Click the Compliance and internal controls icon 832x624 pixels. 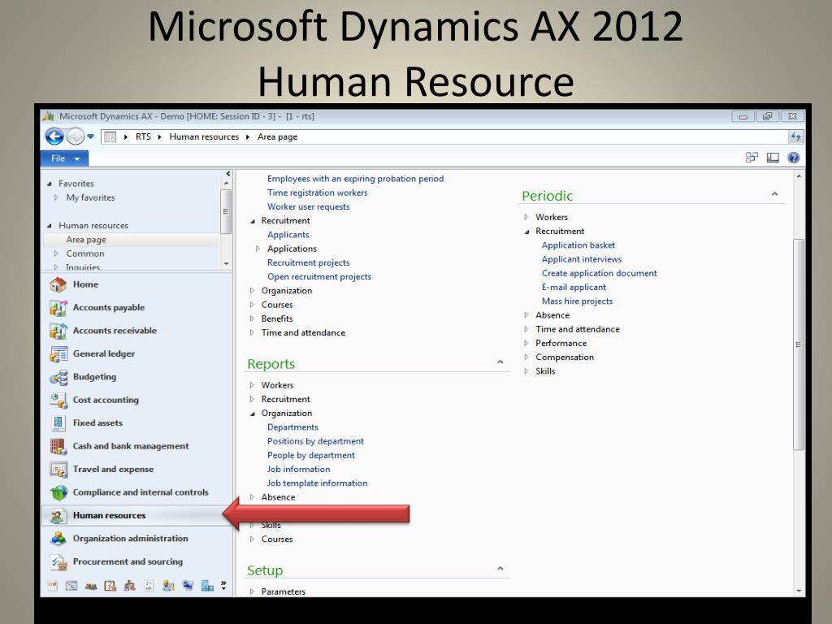(x=58, y=492)
